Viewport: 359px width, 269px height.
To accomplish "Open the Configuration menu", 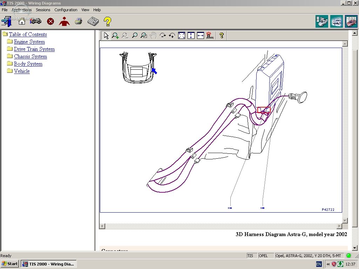I will pos(66,10).
